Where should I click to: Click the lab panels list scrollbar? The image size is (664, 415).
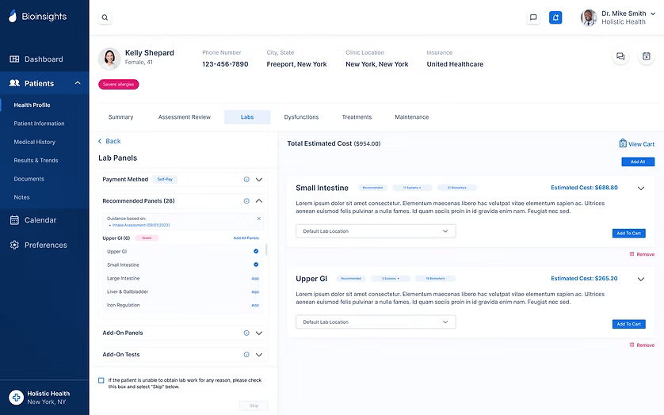point(266,250)
